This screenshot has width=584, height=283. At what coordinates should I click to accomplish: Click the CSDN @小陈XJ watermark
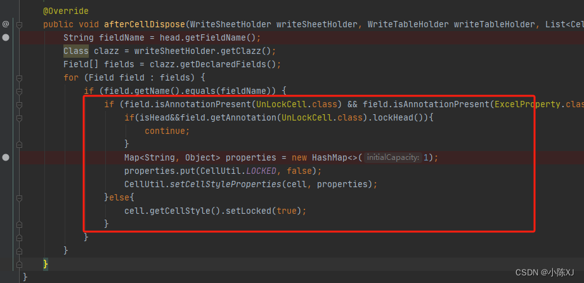pos(545,273)
